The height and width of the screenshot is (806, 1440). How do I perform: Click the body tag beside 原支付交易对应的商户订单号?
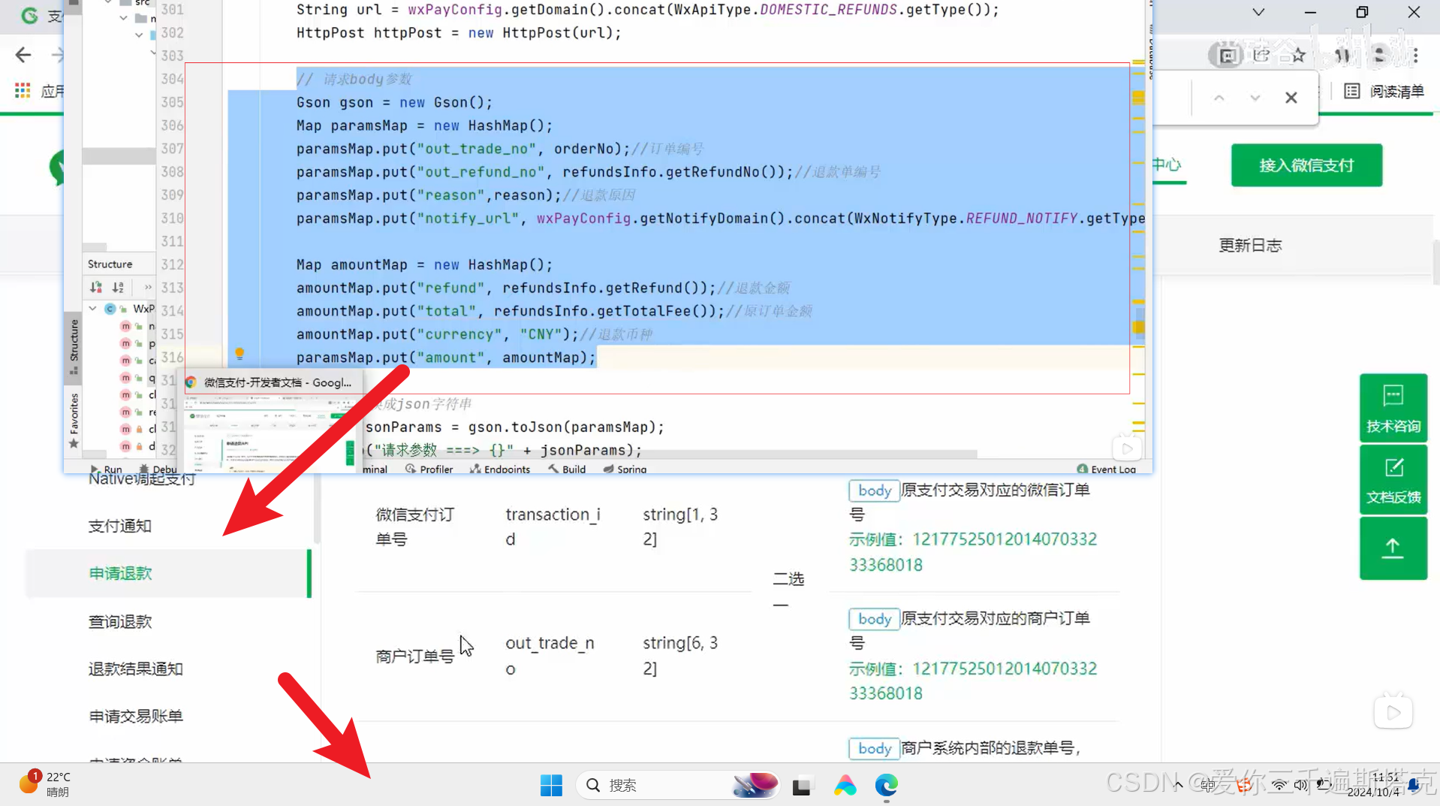coord(874,619)
